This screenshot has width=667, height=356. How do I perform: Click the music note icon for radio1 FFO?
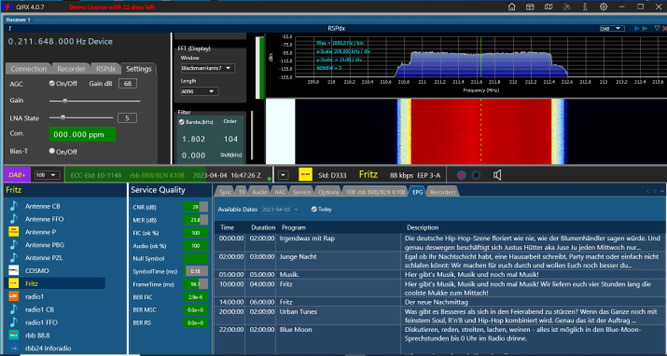coord(14,322)
